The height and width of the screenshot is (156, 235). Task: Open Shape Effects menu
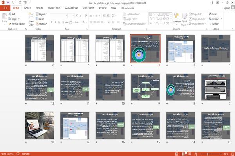(197, 24)
